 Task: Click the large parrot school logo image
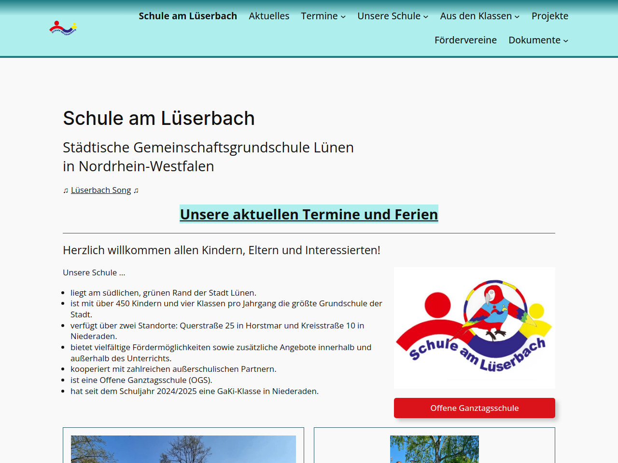[474, 328]
